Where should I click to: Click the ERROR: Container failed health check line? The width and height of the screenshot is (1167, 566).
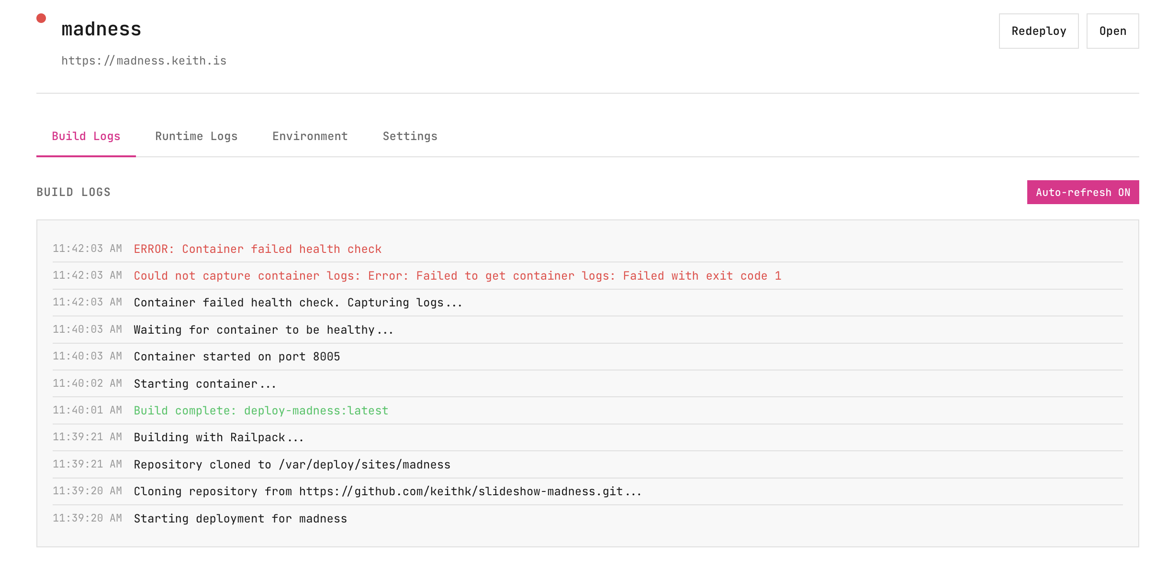tap(258, 249)
